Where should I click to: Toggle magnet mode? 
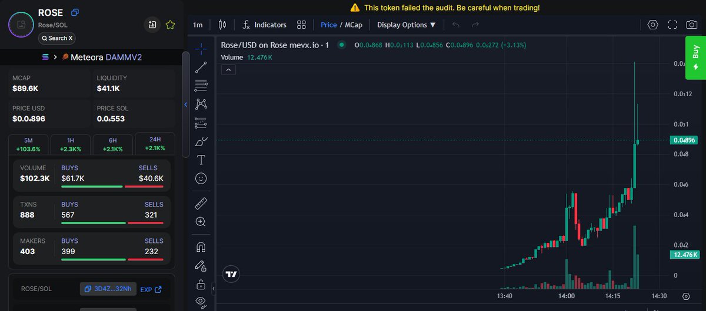201,247
